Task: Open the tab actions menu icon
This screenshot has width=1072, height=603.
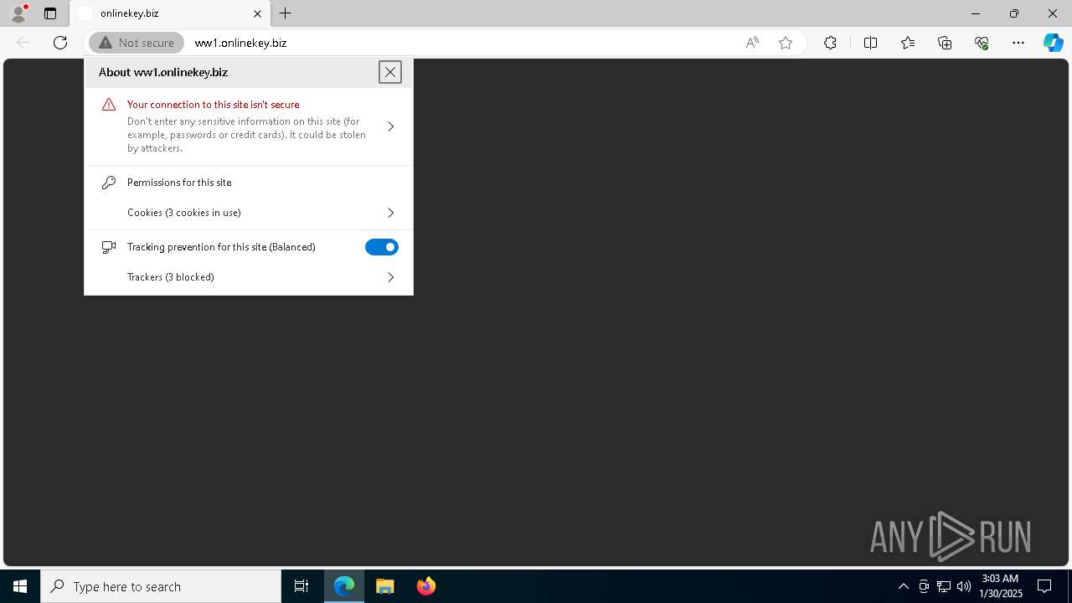Action: click(x=50, y=13)
